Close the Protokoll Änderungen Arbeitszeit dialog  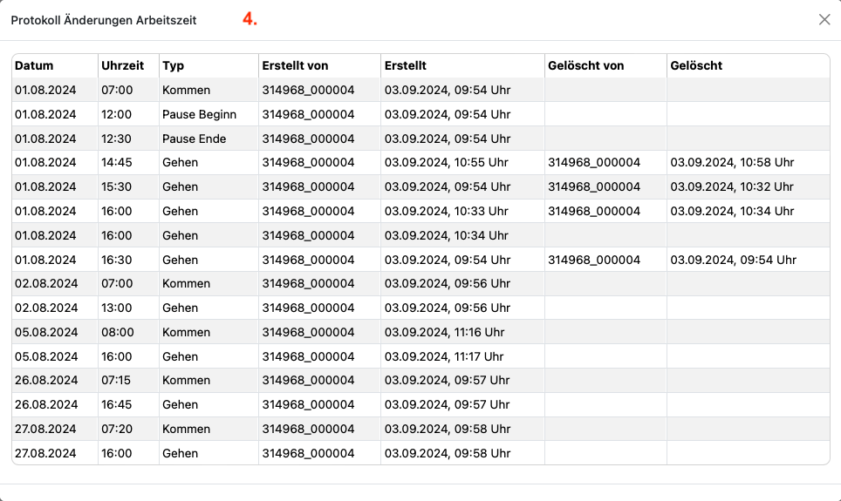point(824,20)
